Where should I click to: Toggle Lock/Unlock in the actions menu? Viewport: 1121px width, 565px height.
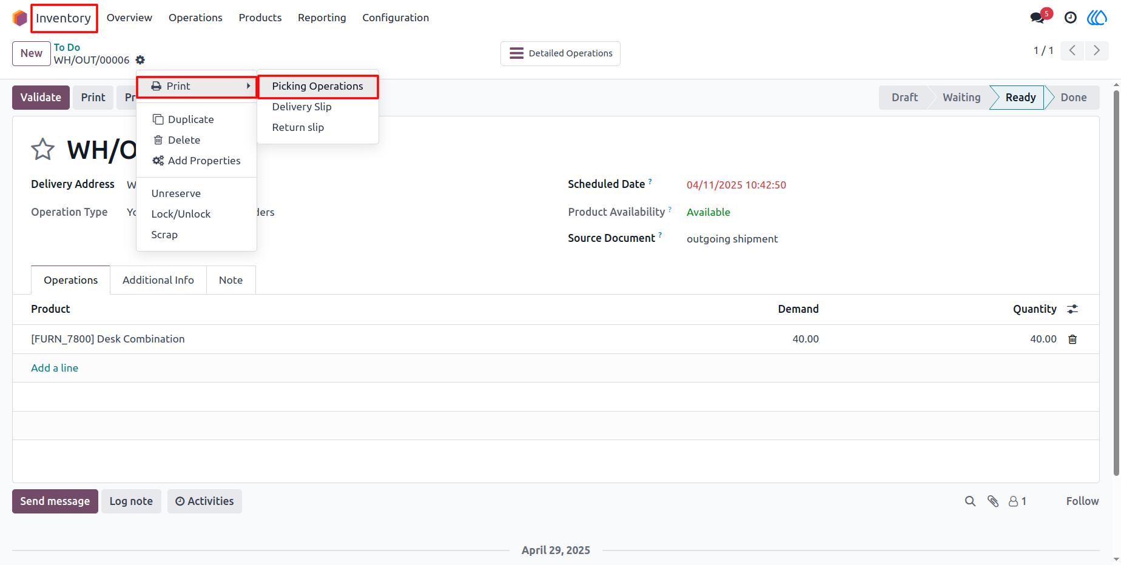click(x=181, y=214)
